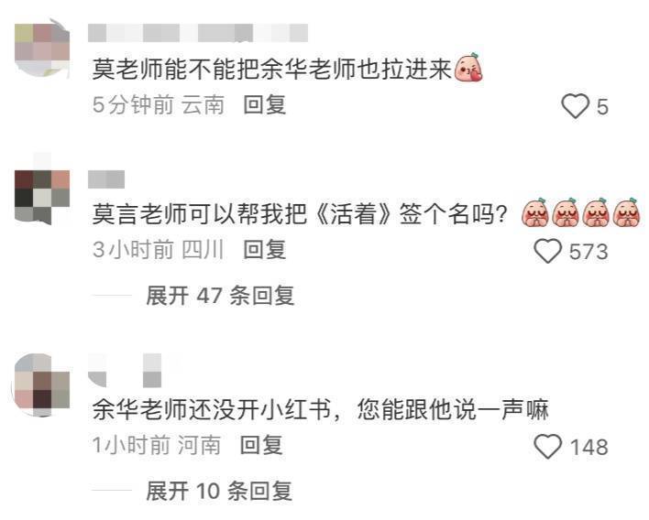Open third commenter's blurred username
Screen dimensions: 649x520
coord(125,370)
